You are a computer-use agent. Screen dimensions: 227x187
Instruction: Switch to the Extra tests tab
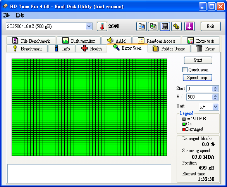click(201, 41)
